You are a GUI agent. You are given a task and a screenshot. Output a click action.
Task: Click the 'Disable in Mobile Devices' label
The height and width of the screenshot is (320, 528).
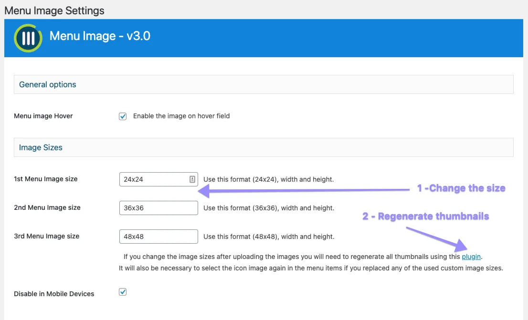pyautogui.click(x=54, y=294)
